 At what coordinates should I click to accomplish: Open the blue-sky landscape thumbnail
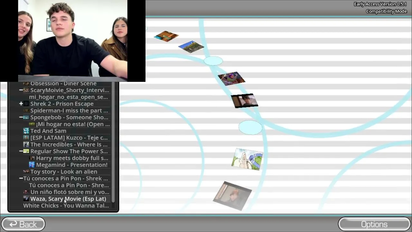point(191,47)
